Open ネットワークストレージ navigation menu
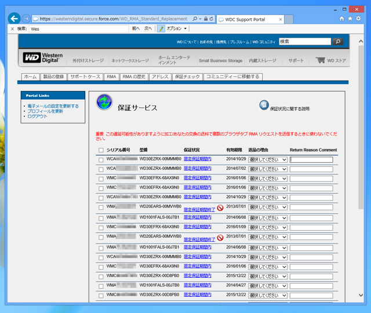The height and width of the screenshot is (313, 371). [130, 60]
